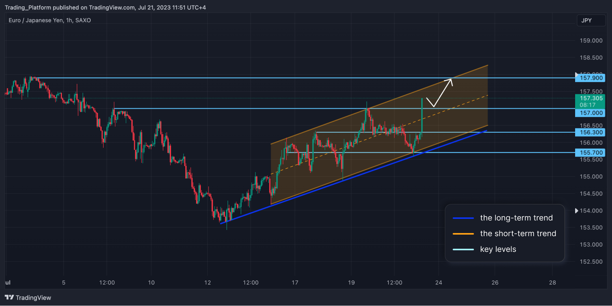612x306 pixels.
Task: Click the 155.000 price axis label
Action: pyautogui.click(x=591, y=177)
